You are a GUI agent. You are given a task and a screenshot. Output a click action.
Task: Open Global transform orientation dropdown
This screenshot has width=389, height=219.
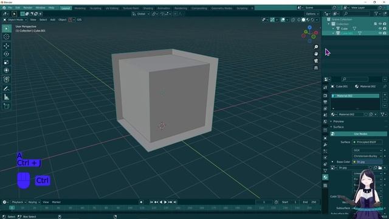(140, 14)
